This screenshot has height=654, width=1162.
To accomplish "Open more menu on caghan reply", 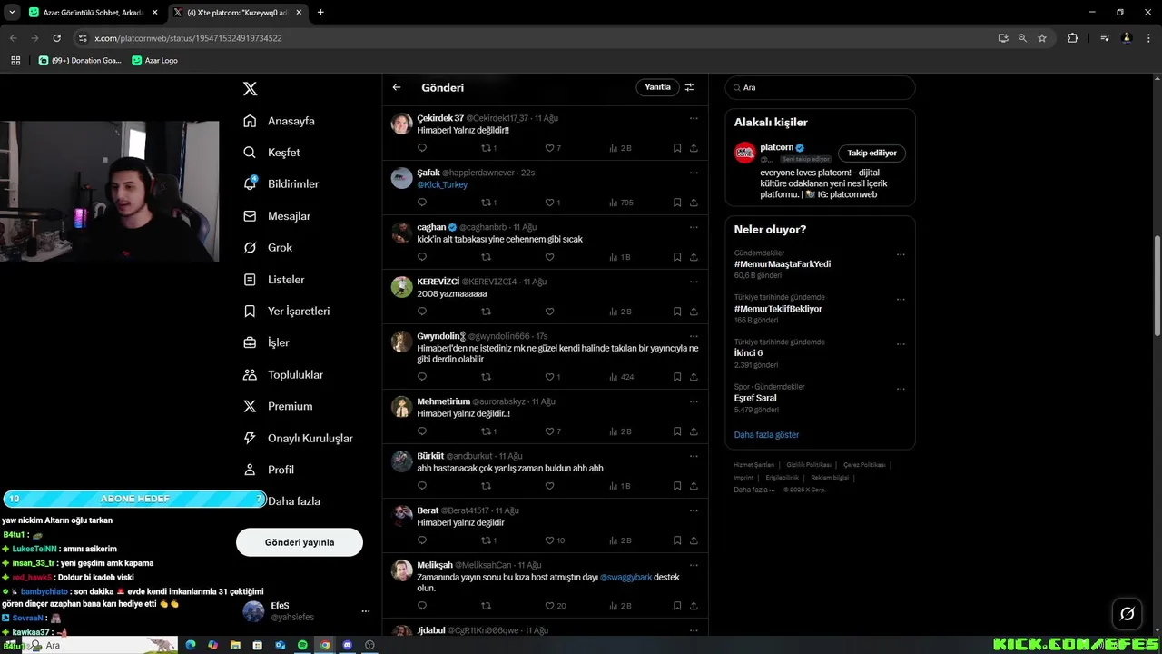I will (x=694, y=227).
